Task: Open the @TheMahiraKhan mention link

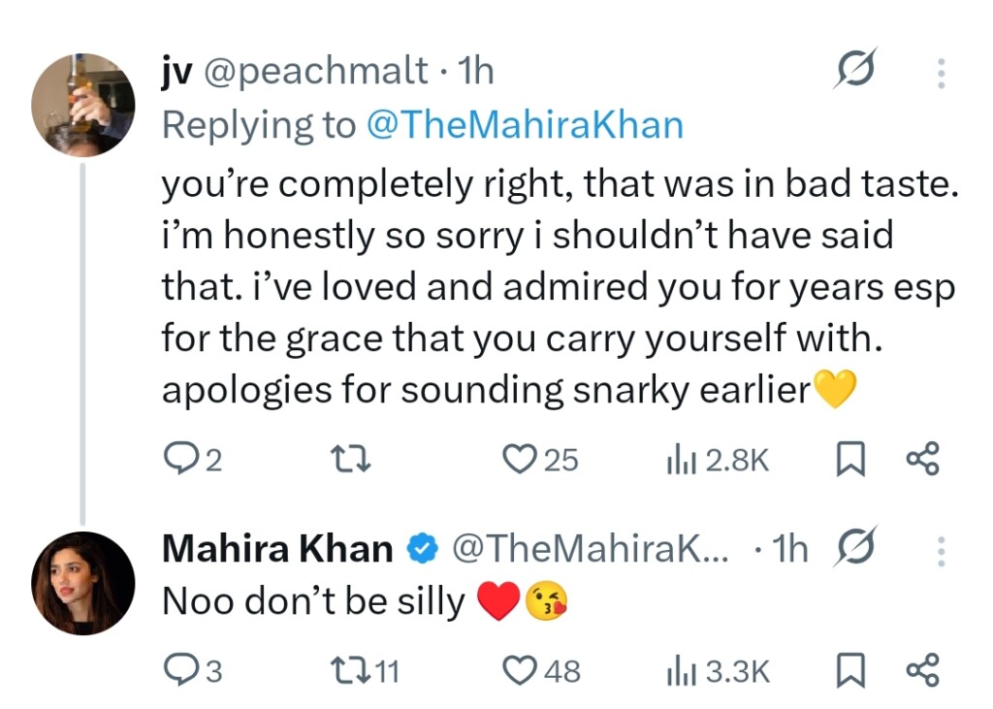Action: pyautogui.click(x=524, y=125)
